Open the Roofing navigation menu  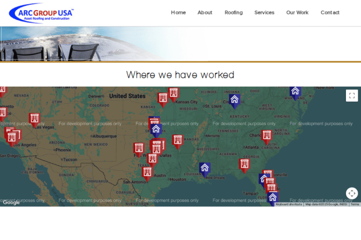tap(234, 13)
